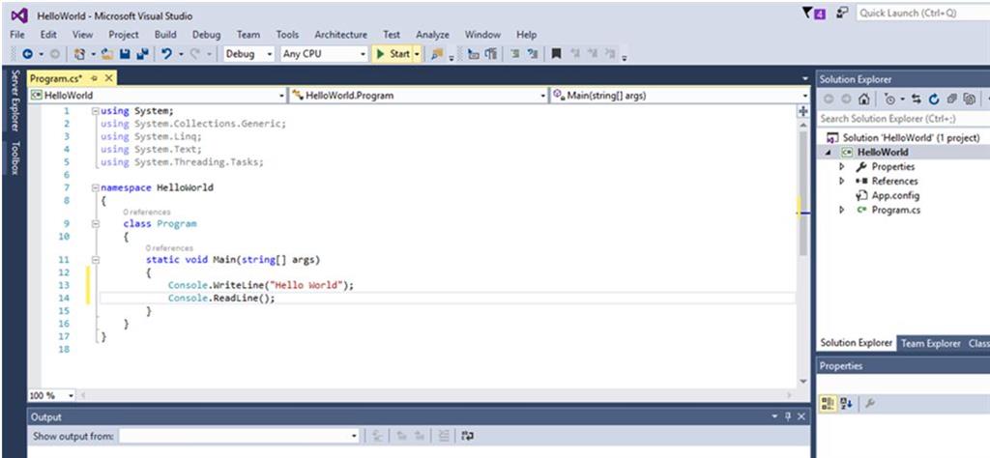The width and height of the screenshot is (990, 458).
Task: Click the Show All Files icon
Action: 970,100
